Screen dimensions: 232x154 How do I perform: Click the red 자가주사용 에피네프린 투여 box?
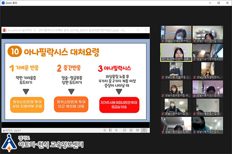pyautogui.click(x=119, y=105)
